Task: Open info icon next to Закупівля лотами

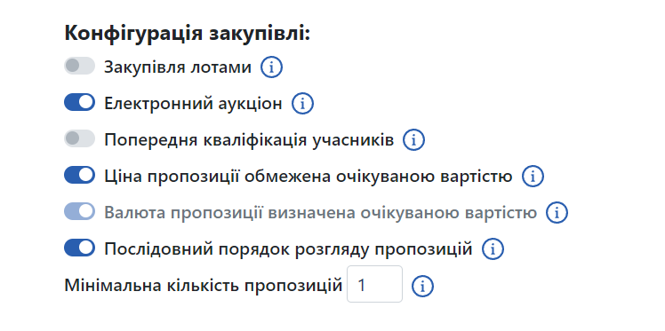Action: pos(271,67)
